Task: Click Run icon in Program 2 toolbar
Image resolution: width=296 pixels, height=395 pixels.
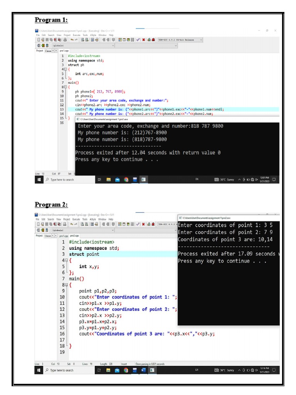Action: pos(124,224)
